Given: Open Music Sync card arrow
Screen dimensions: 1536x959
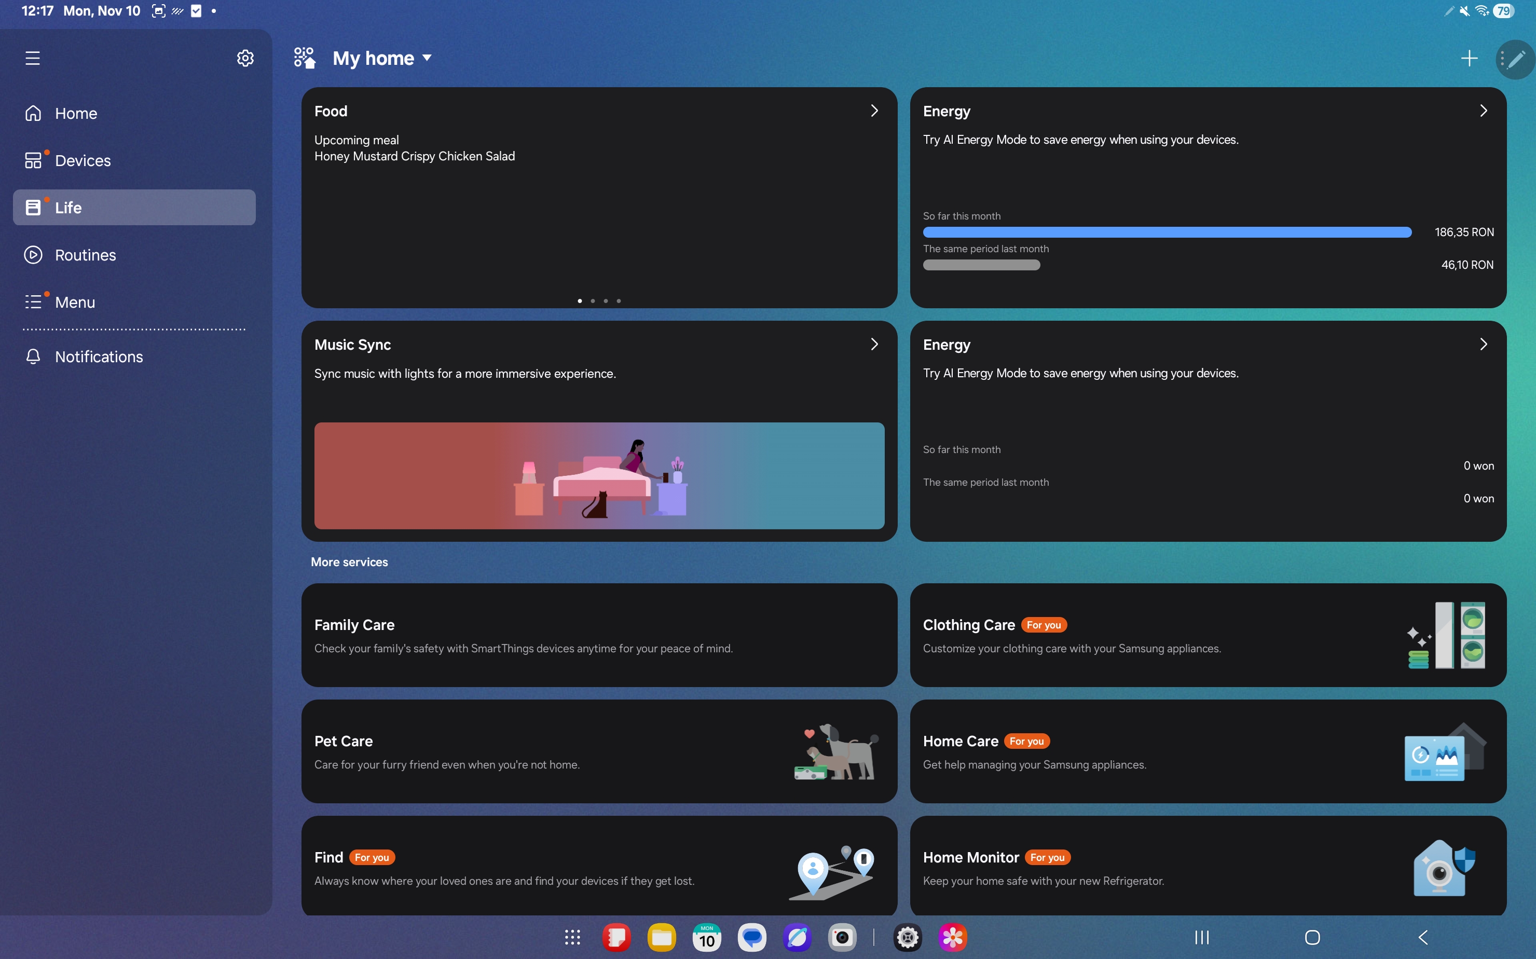Looking at the screenshot, I should [874, 345].
